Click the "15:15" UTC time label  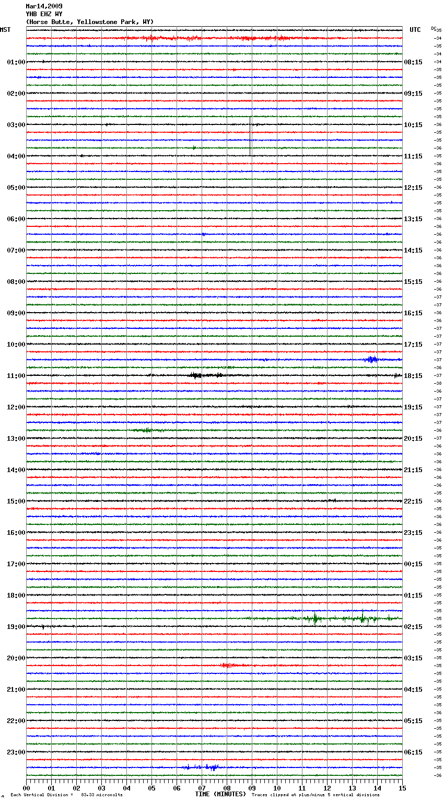click(x=413, y=282)
